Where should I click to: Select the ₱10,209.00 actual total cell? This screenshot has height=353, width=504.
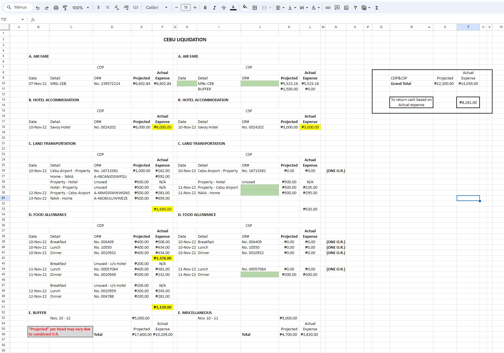pos(163,335)
